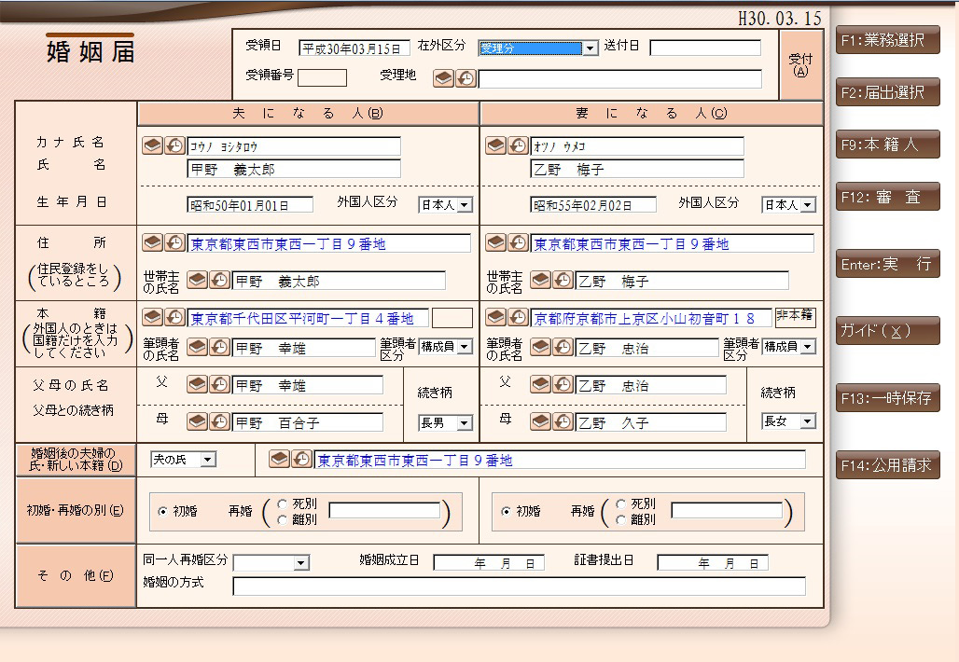959x662 pixels.
Task: Open book lookup for husband's 世帯主の氏名
Action: tap(197, 280)
